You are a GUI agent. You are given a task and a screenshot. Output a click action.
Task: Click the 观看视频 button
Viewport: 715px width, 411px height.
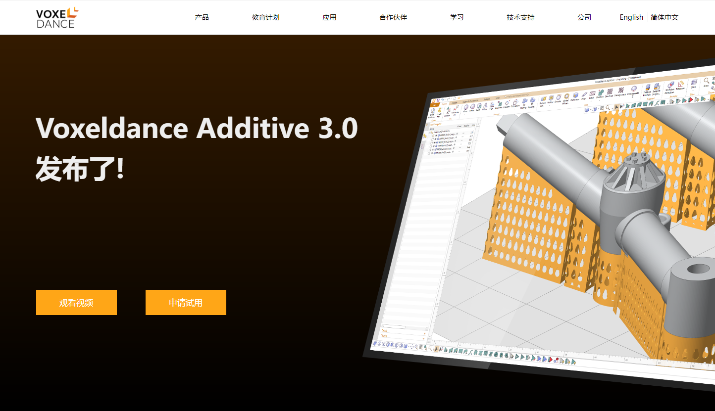coord(76,302)
